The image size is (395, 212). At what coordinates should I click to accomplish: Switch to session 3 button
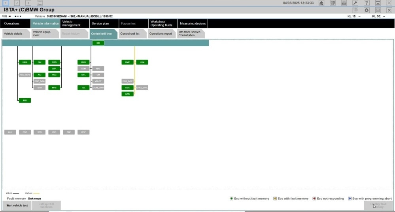point(28,3)
